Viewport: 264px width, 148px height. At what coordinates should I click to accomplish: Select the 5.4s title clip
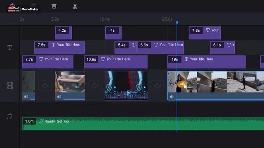[126, 47]
